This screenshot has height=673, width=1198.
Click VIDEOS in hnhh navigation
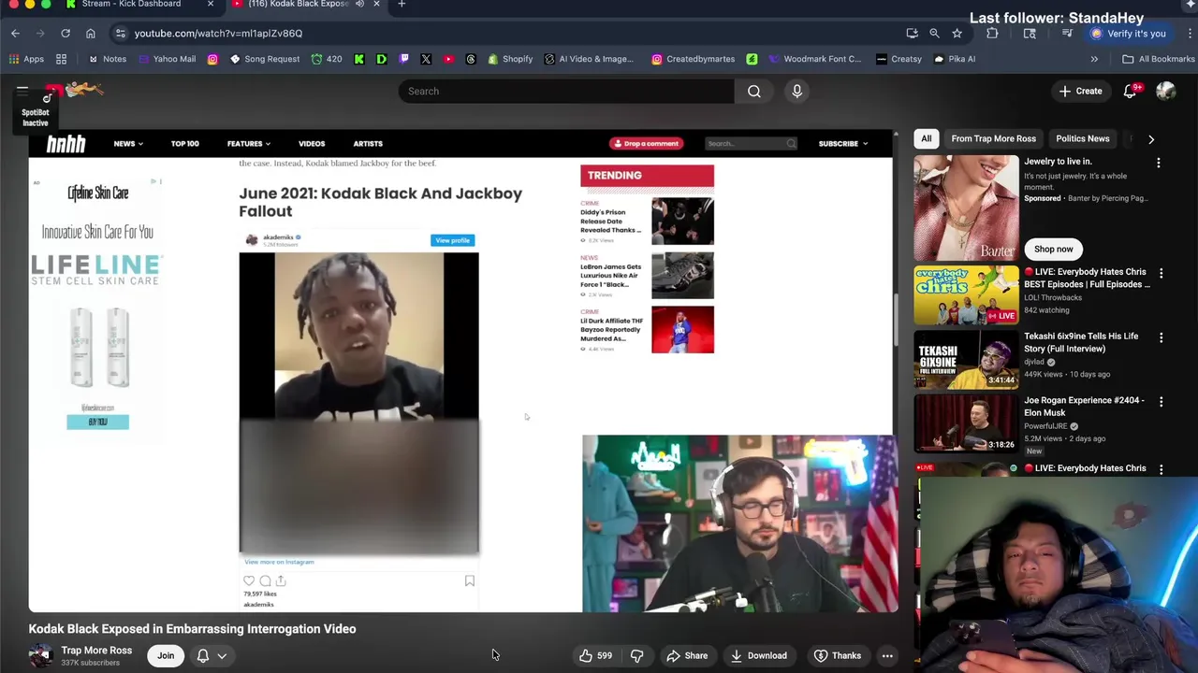[x=312, y=144]
